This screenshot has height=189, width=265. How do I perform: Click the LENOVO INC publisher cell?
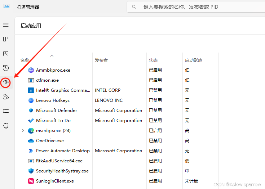[x=109, y=100]
